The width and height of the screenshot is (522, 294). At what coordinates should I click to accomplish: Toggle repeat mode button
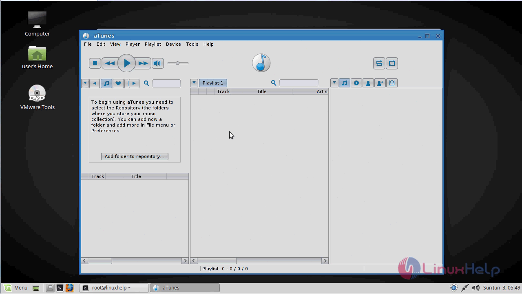point(392,63)
